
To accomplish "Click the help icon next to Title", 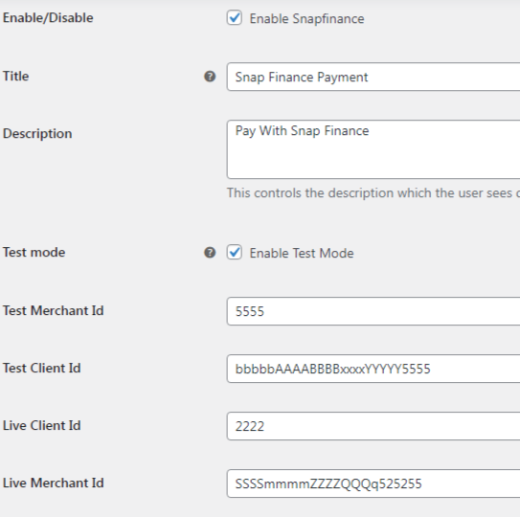I will (x=210, y=77).
